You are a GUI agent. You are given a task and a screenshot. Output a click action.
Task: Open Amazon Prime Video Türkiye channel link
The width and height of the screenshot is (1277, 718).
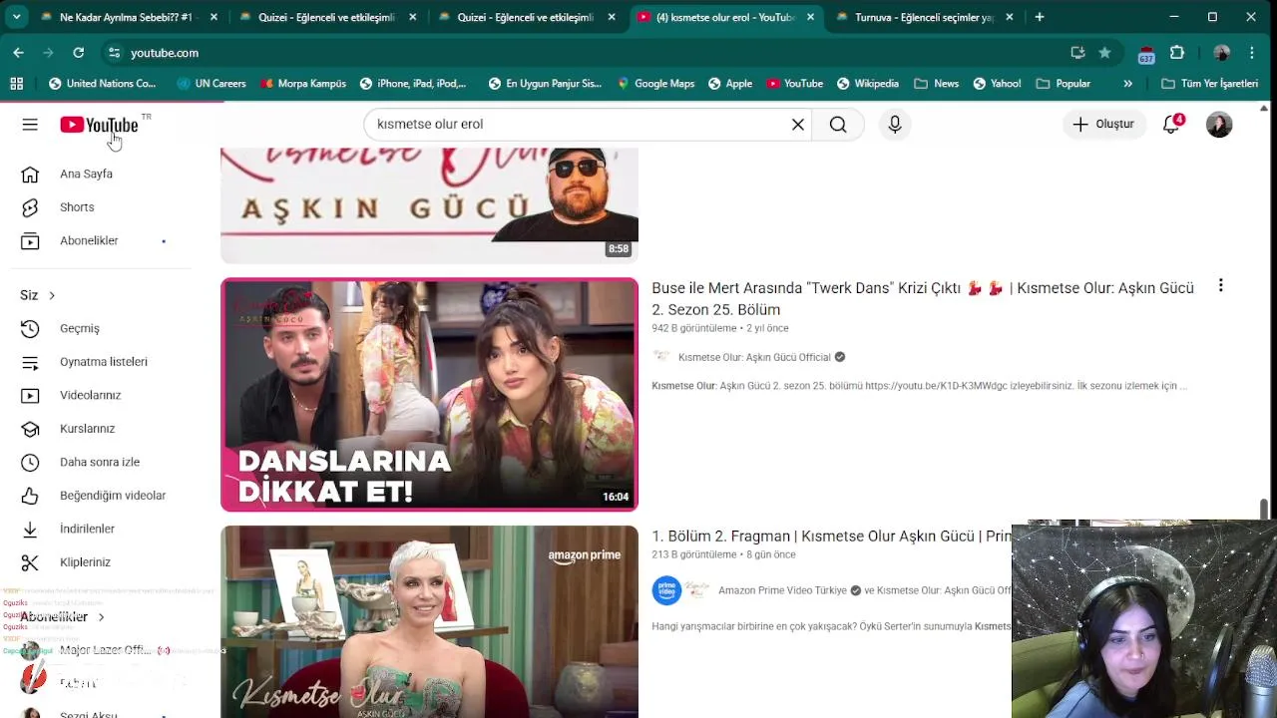(782, 590)
